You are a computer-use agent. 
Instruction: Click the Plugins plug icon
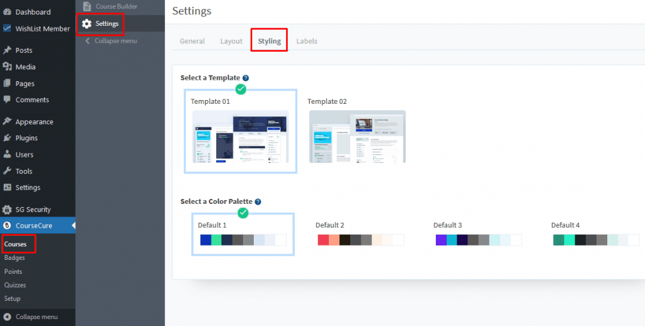pos(7,138)
